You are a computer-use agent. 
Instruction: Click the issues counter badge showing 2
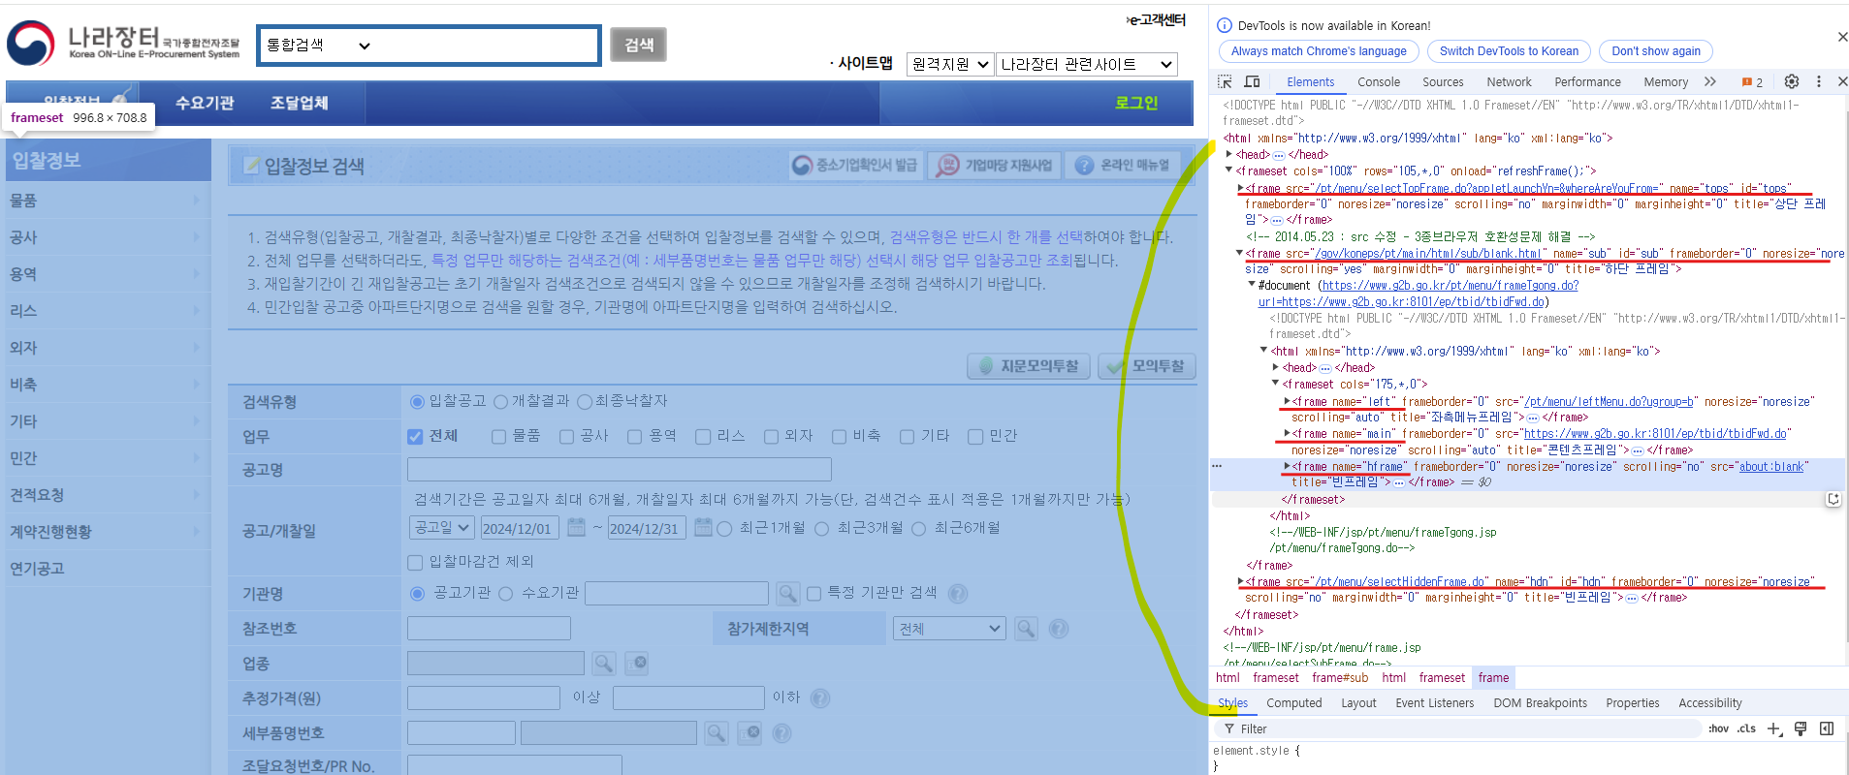[1752, 82]
